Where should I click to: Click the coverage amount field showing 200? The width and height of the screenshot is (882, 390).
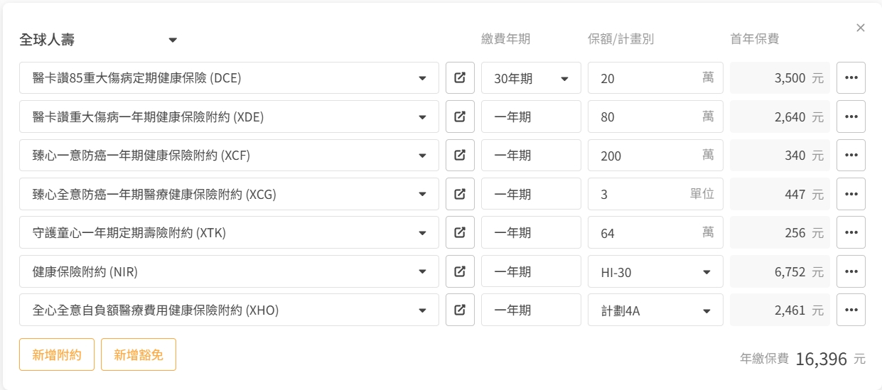click(643, 156)
